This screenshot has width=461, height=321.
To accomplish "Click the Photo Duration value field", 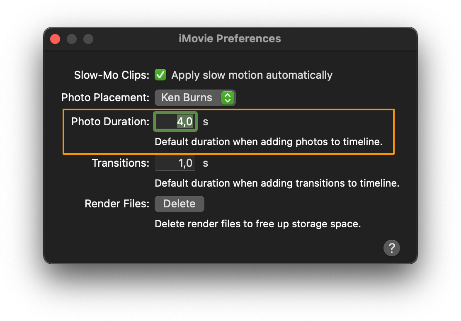I will click(175, 122).
